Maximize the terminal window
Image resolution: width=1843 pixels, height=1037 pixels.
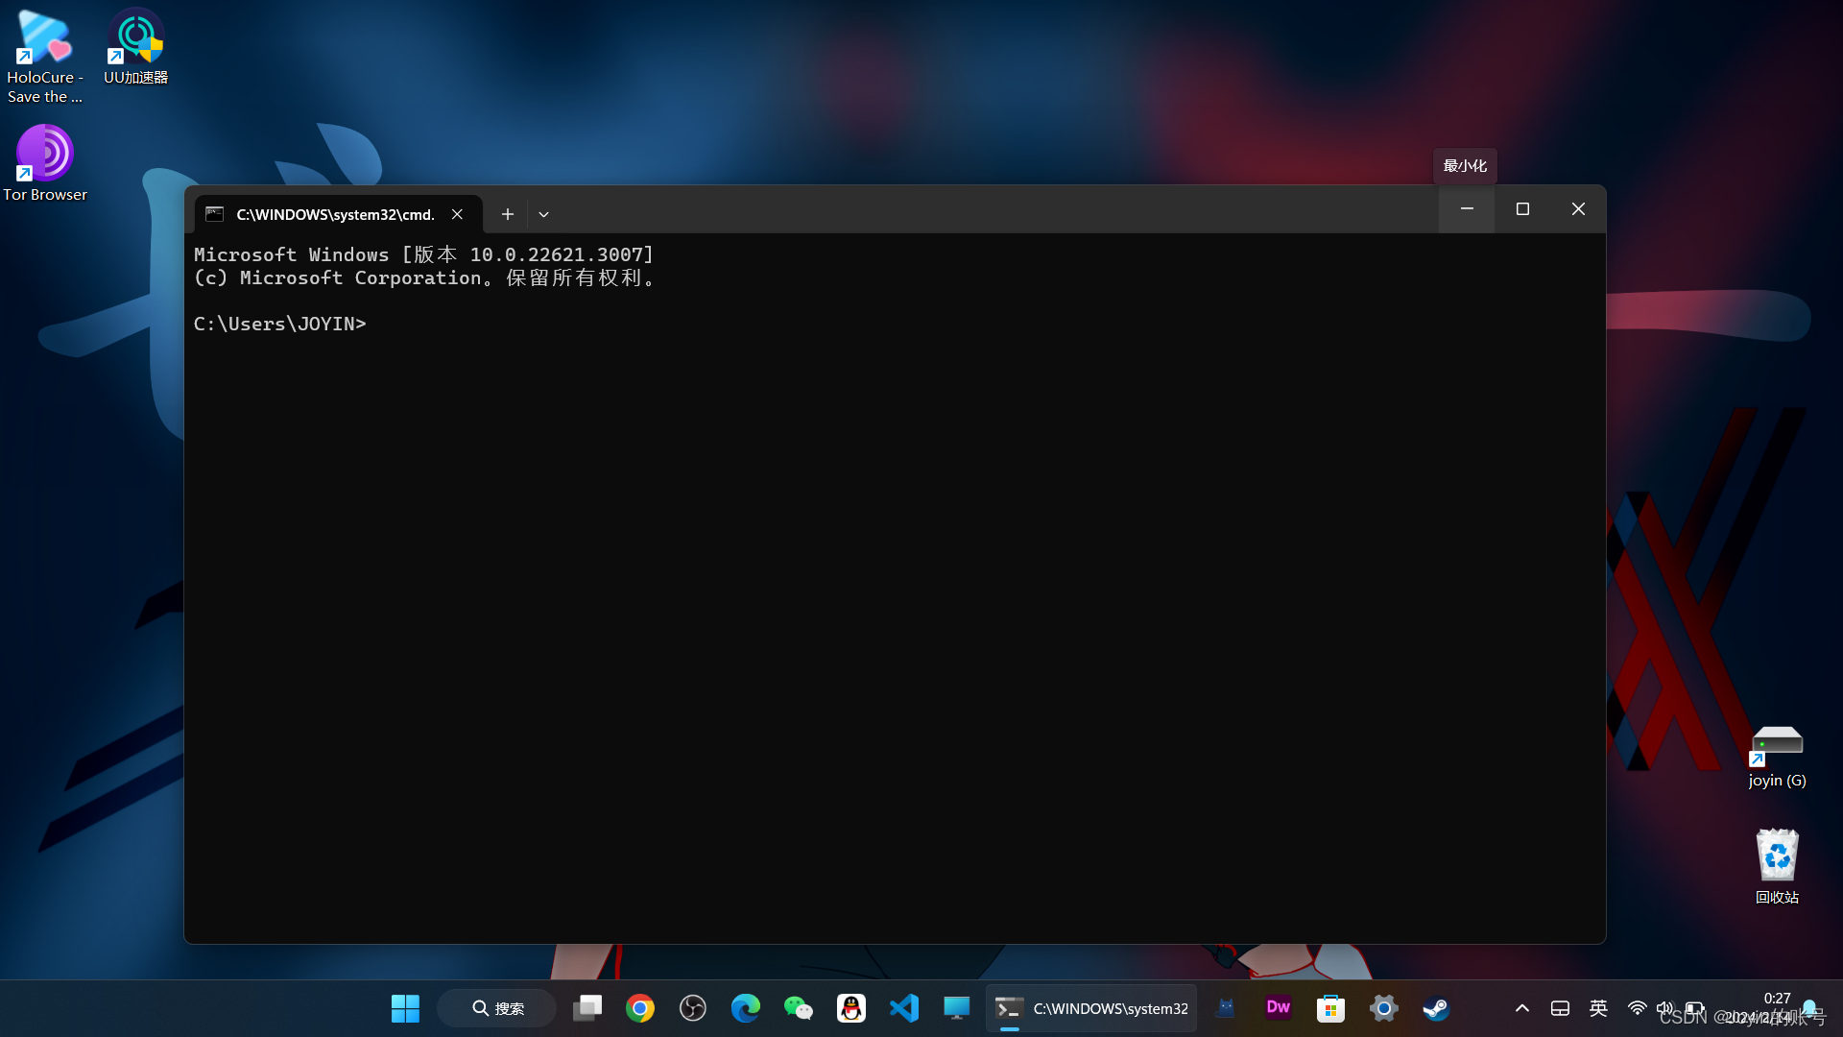[x=1522, y=209]
